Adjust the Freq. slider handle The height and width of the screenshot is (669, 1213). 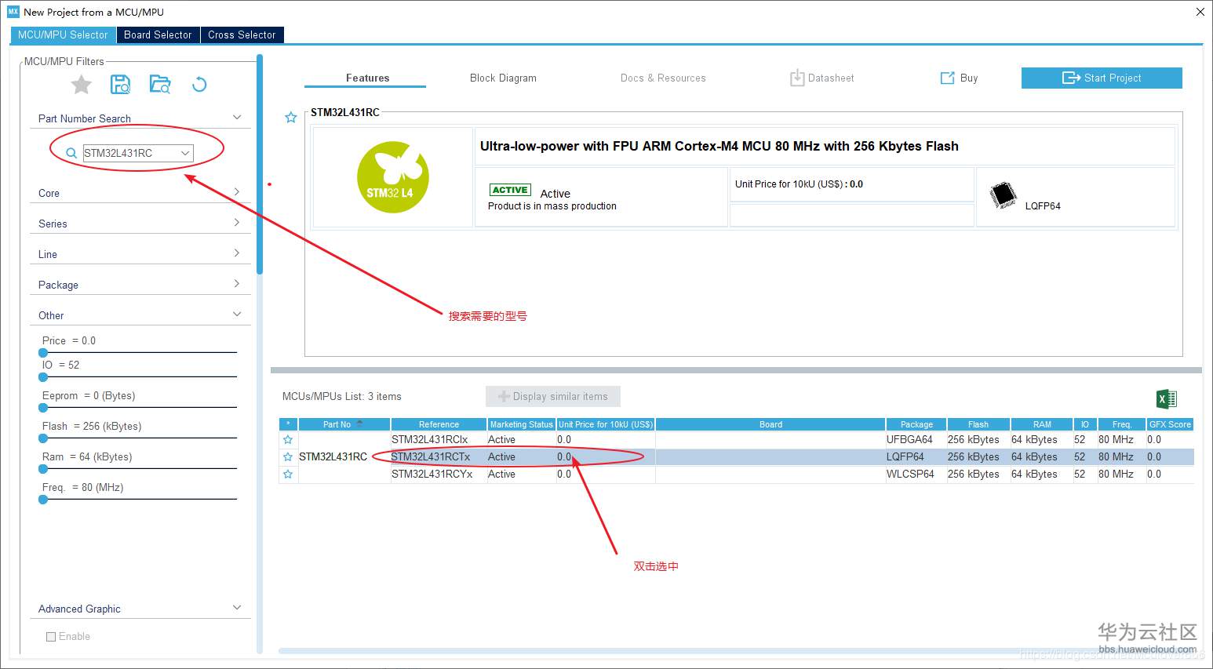click(43, 500)
